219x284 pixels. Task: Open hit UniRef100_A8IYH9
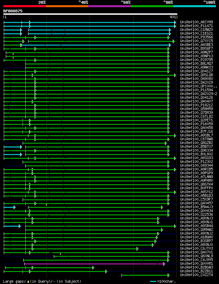pos(196,22)
